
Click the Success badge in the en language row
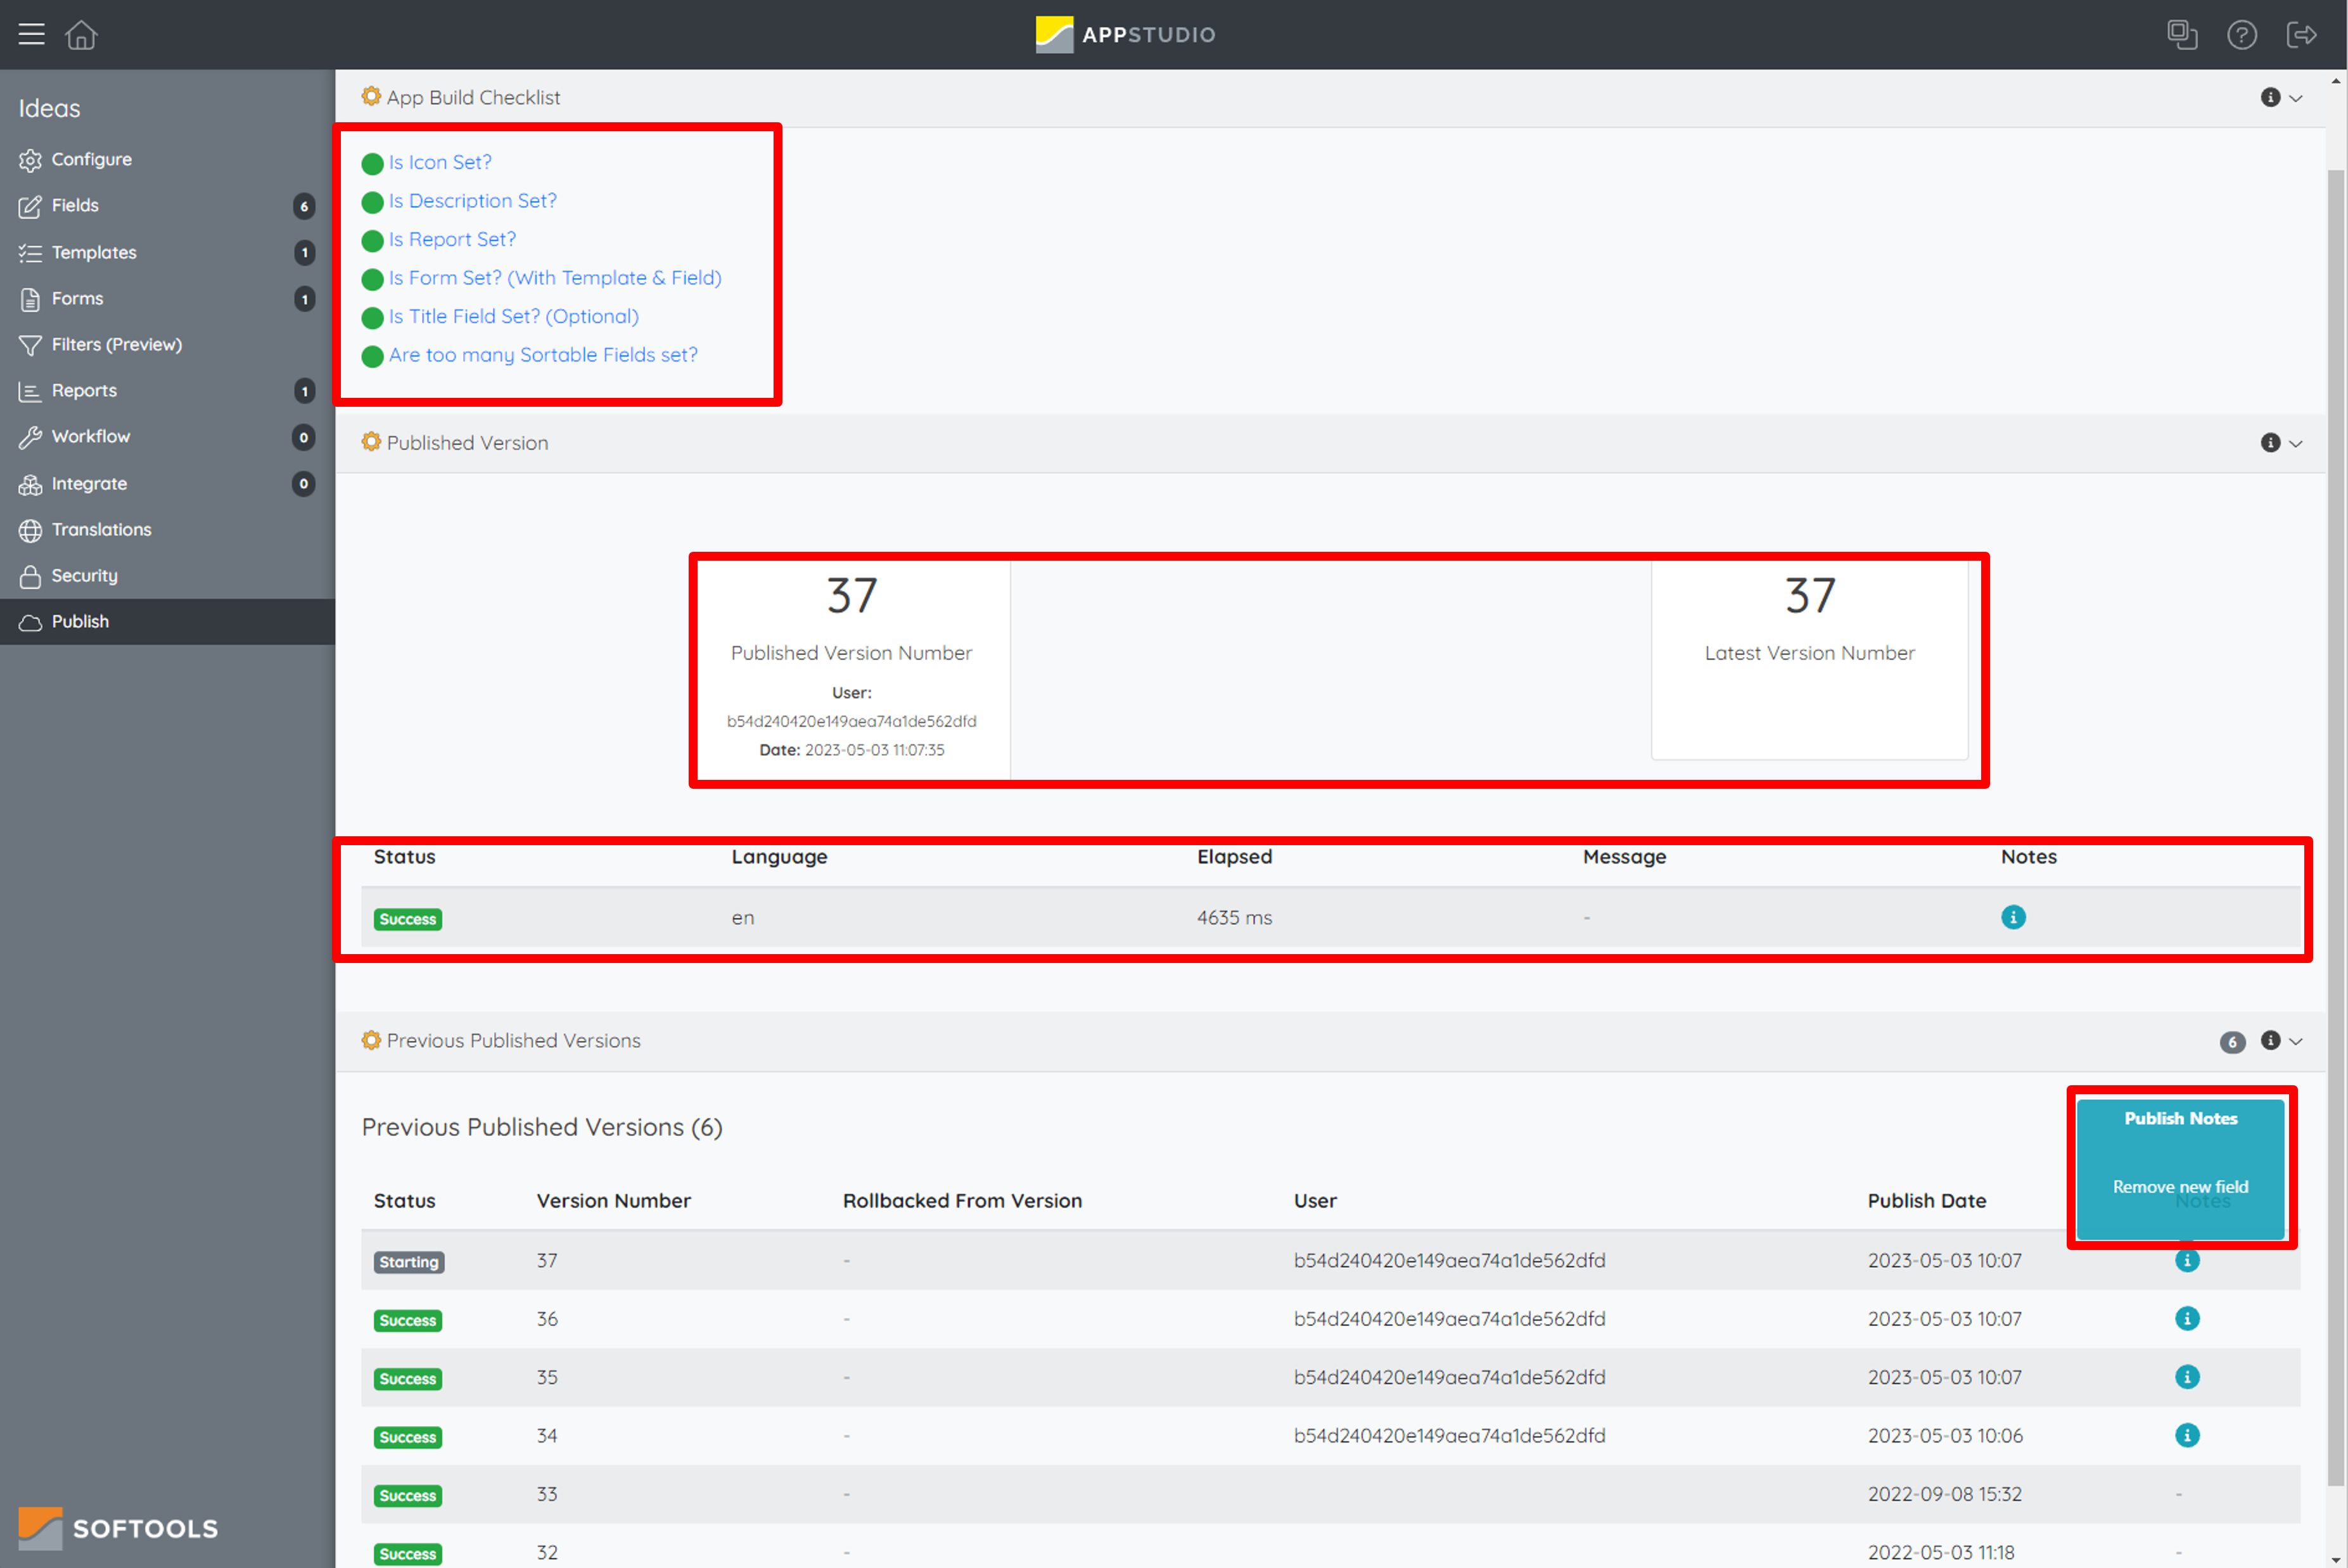point(408,919)
